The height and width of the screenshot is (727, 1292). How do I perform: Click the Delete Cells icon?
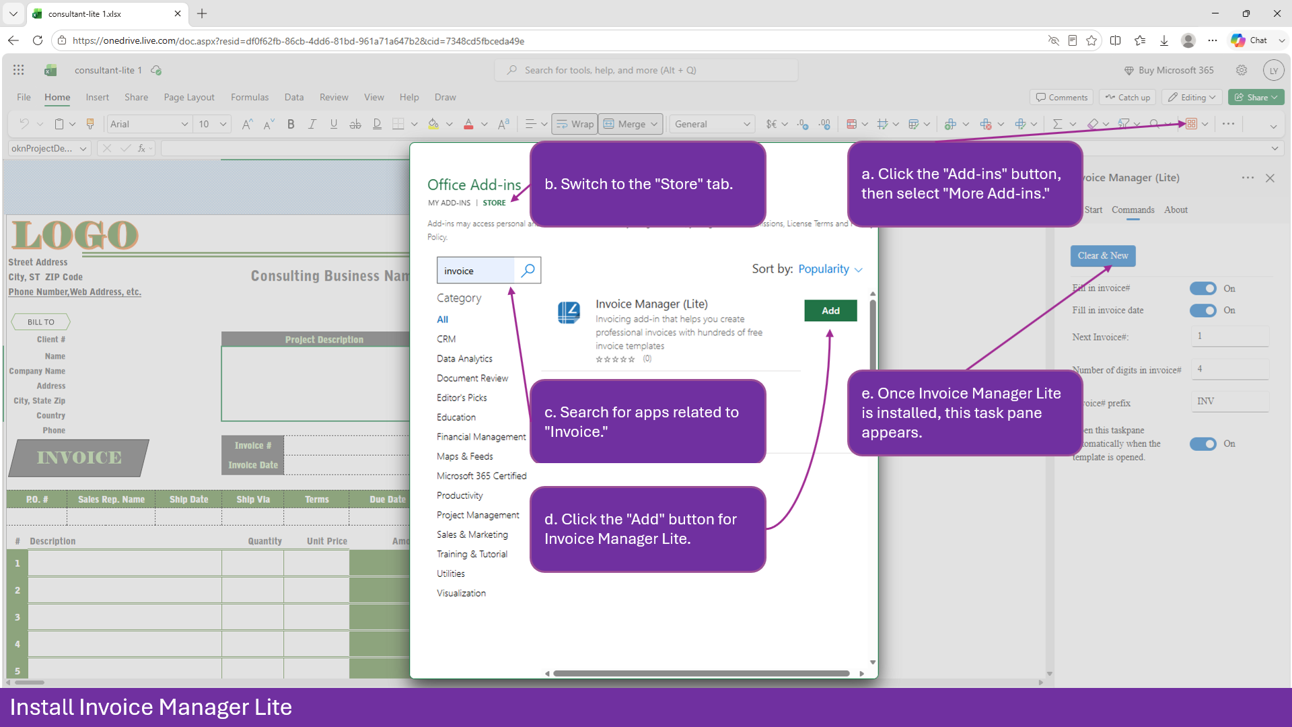click(986, 124)
